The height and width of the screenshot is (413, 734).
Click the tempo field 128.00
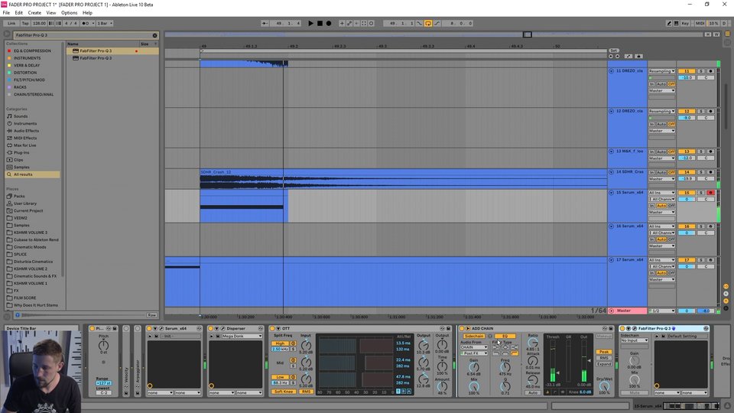[x=39, y=23]
